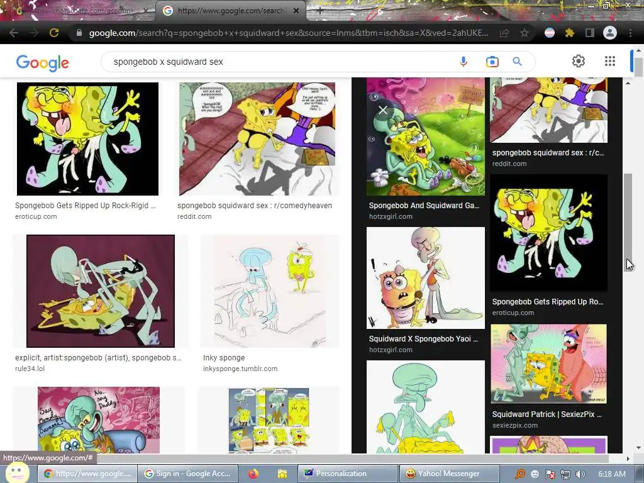The width and height of the screenshot is (644, 483).
Task: Open the striped flag extension icon
Action: click(550, 33)
